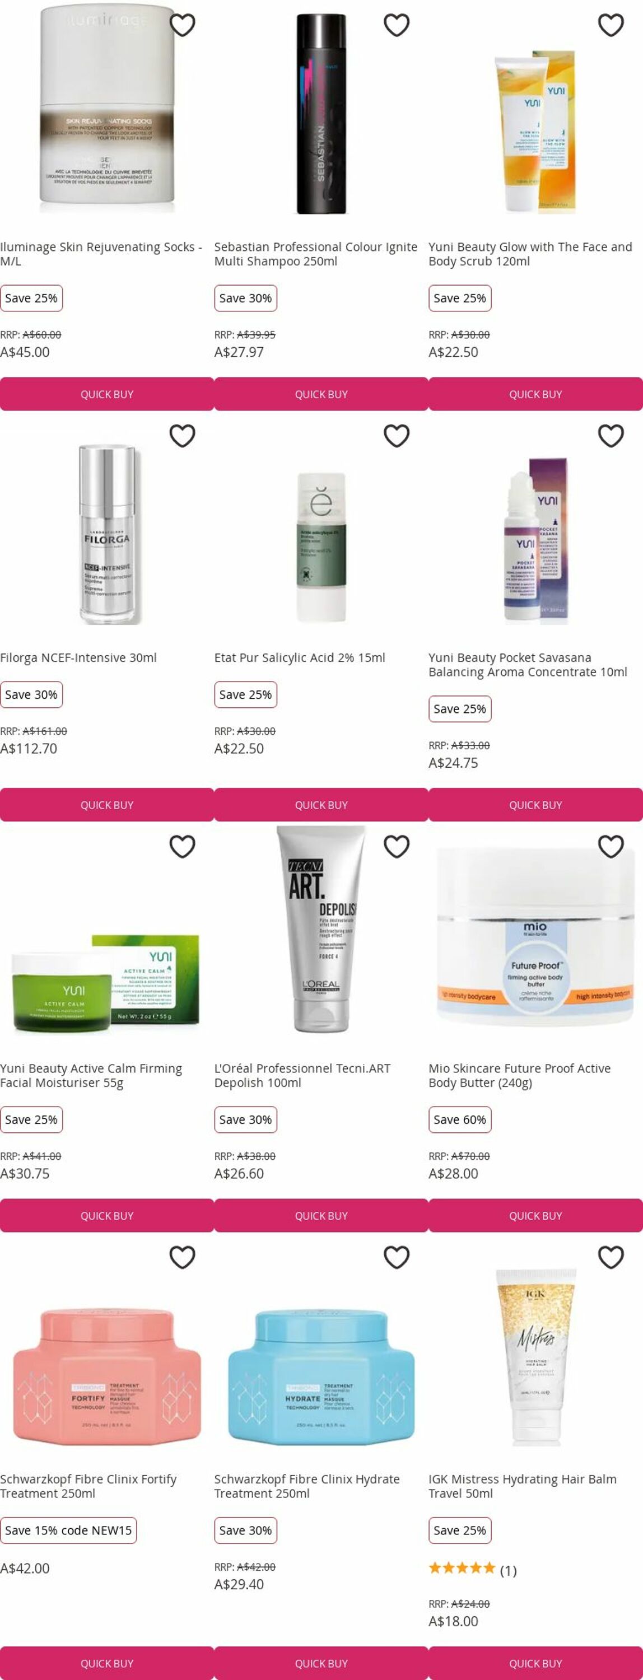Select the Save 15% code NEW15 badge
The width and height of the screenshot is (643, 1680).
click(68, 1530)
